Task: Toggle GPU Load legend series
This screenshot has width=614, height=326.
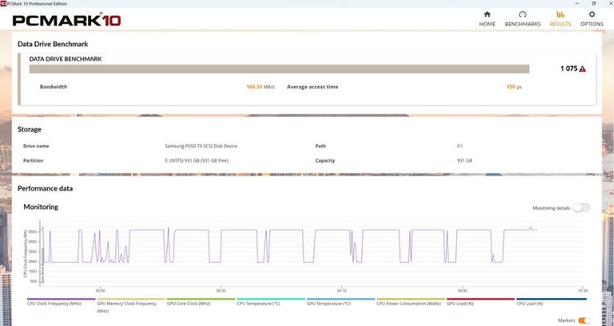Action: click(460, 303)
